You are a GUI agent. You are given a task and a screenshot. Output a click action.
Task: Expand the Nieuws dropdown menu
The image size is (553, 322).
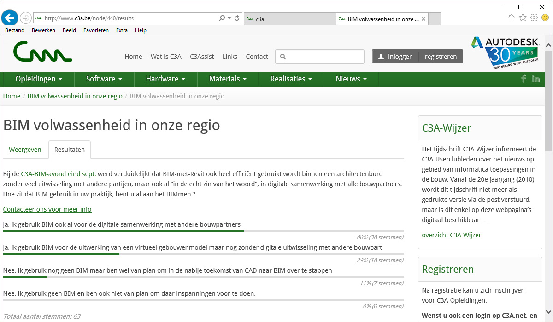tap(351, 79)
